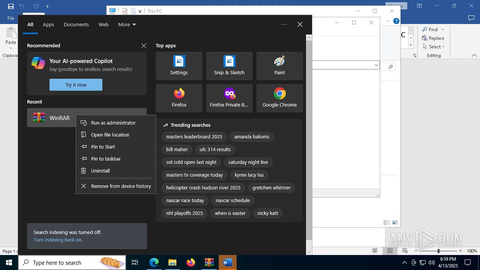This screenshot has width=480, height=270.
Task: Dismiss the Recommended section
Action: pos(144,46)
